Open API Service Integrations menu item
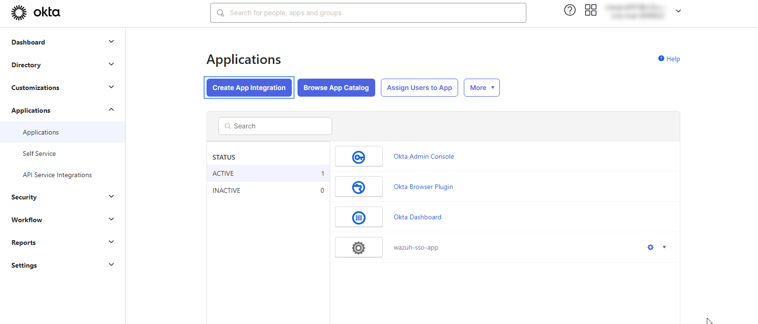 (57, 175)
